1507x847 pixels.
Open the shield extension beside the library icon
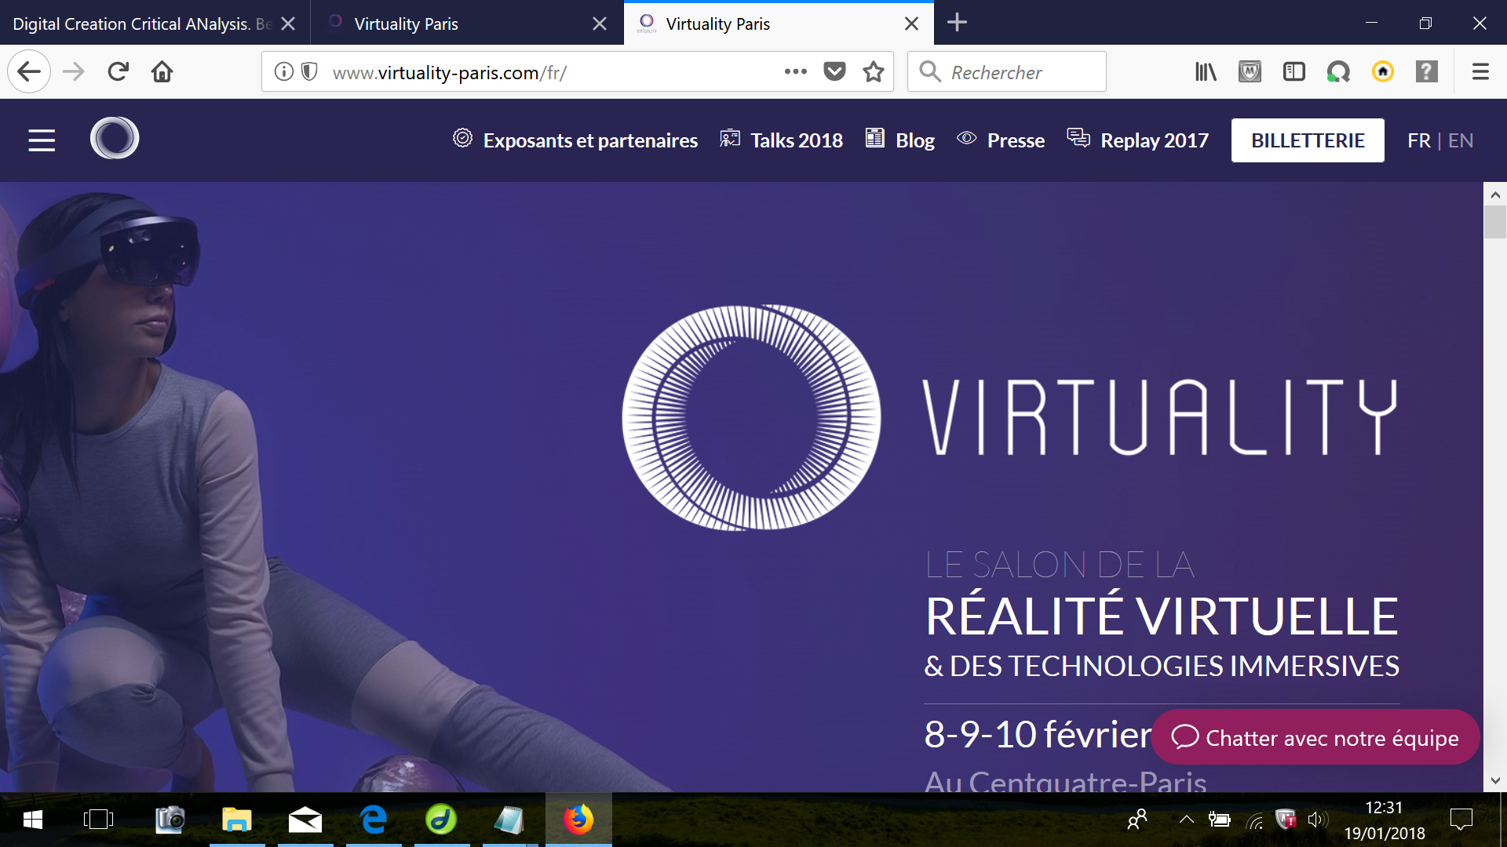tap(1250, 72)
